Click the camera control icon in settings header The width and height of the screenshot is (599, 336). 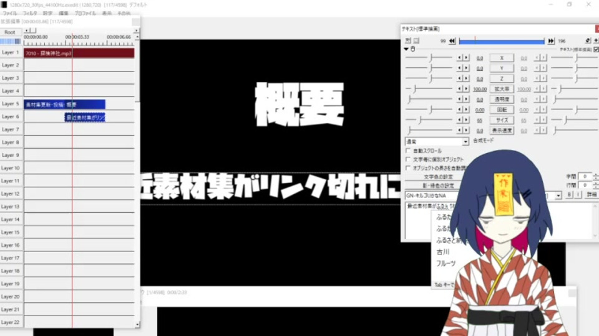click(408, 40)
